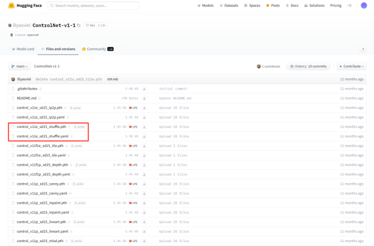The image size is (374, 246).
Task: Download control_v11p_sd15_canny.pth file
Action: pos(144,184)
